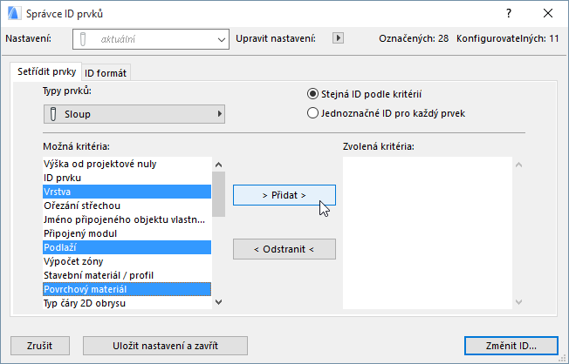The image size is (569, 364).
Task: Select Jednoznačné ID pro každý prvek
Action: [x=312, y=112]
